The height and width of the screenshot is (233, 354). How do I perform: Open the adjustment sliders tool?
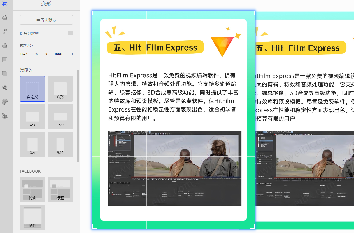(4, 32)
